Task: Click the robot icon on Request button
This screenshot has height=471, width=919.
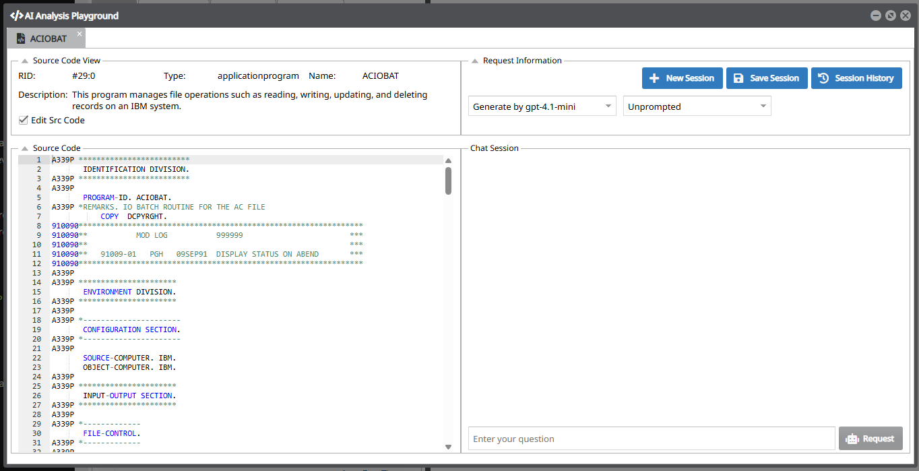Action: click(x=852, y=439)
